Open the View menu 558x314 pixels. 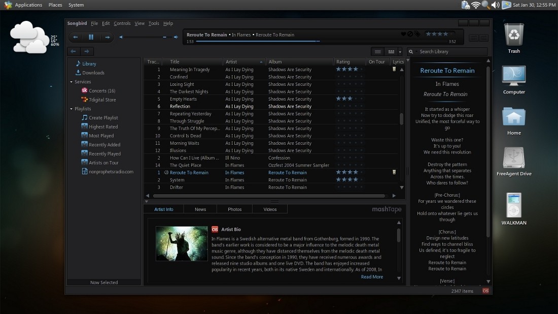pos(139,23)
